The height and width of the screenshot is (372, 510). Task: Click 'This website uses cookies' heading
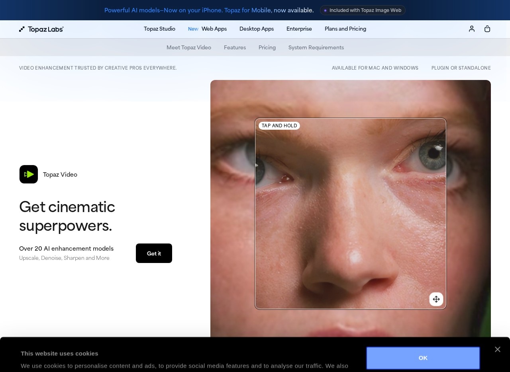[x=59, y=353]
